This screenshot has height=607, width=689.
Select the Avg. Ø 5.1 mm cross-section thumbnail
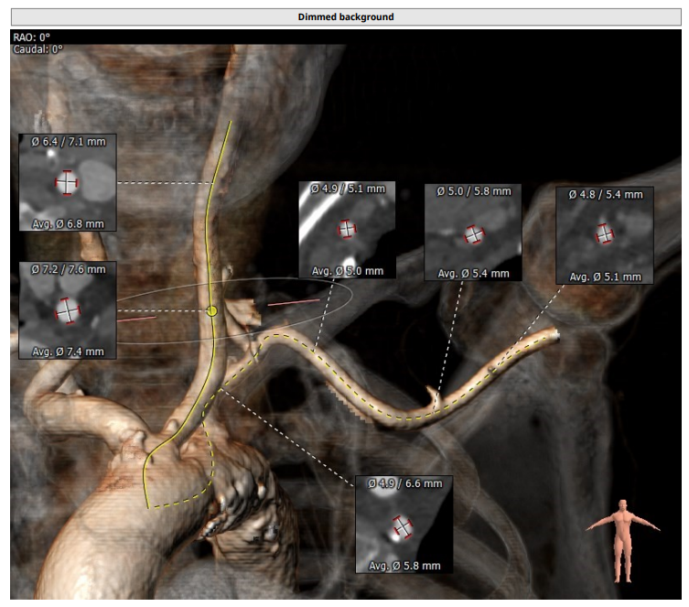click(x=605, y=235)
